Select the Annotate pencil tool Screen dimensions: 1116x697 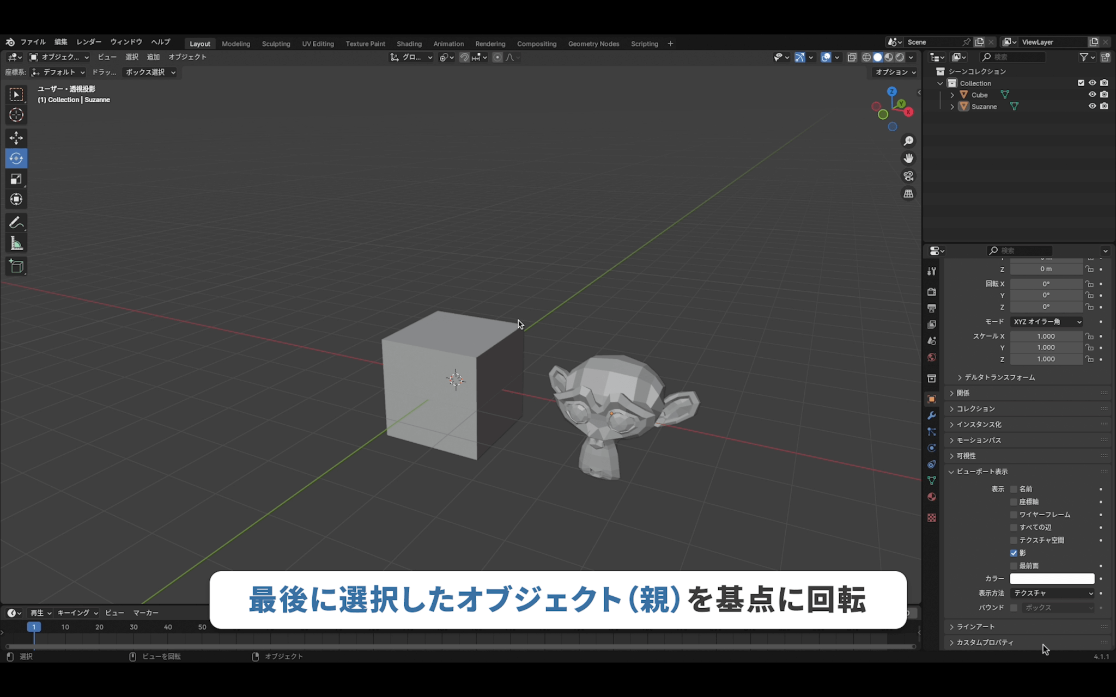(x=16, y=223)
